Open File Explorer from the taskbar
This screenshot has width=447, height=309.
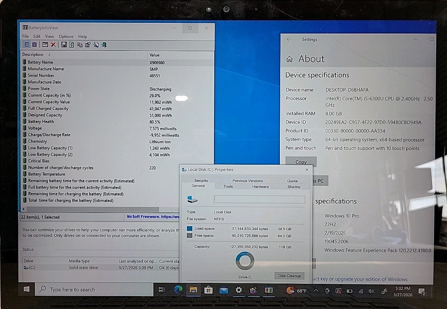click(x=193, y=290)
